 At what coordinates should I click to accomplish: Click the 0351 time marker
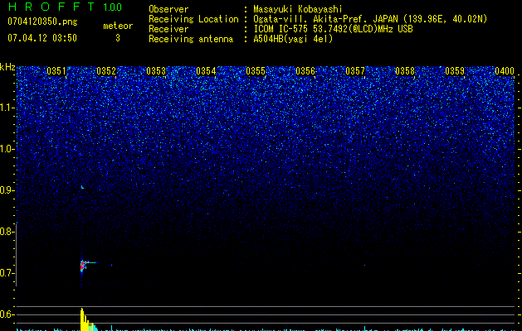pos(56,71)
